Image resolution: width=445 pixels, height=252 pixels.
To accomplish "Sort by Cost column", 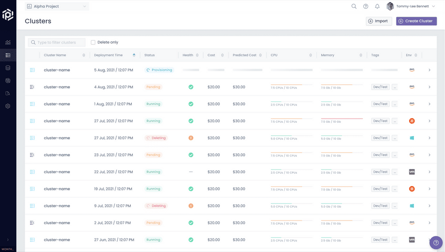I will [222, 55].
